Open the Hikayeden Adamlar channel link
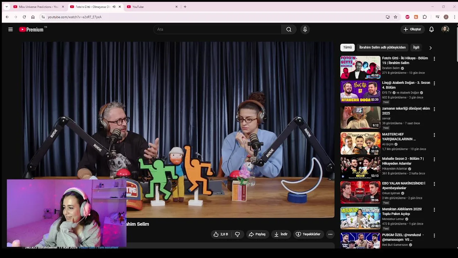Viewport: 458px width, 258px height. (395, 169)
